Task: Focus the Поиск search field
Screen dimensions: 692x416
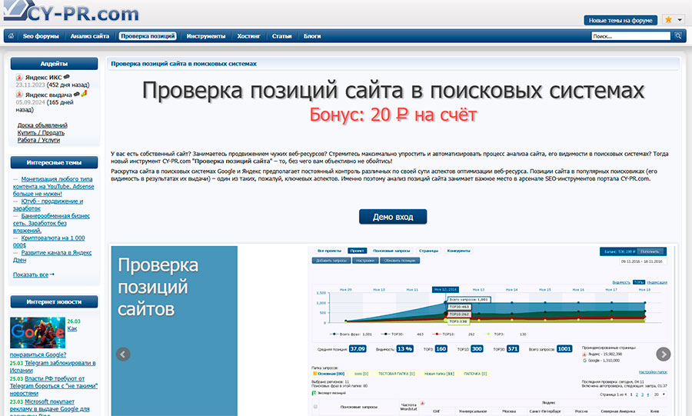Action: coord(630,36)
